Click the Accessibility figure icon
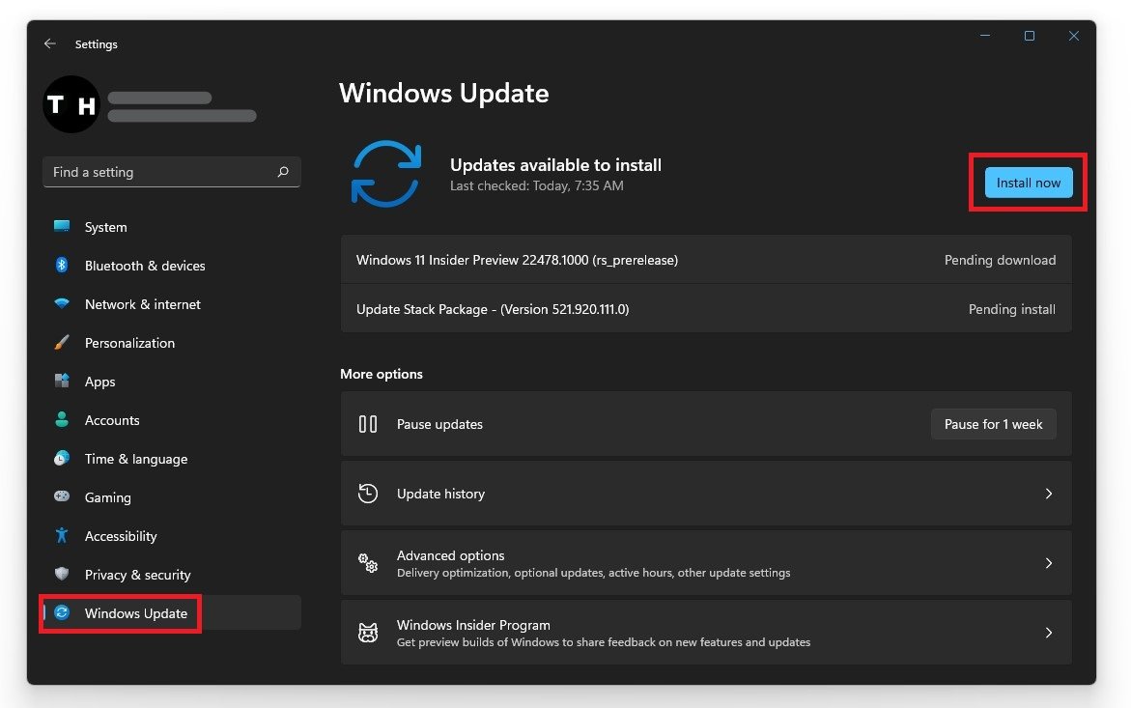Screen dimensions: 1131x708 [x=62, y=535]
